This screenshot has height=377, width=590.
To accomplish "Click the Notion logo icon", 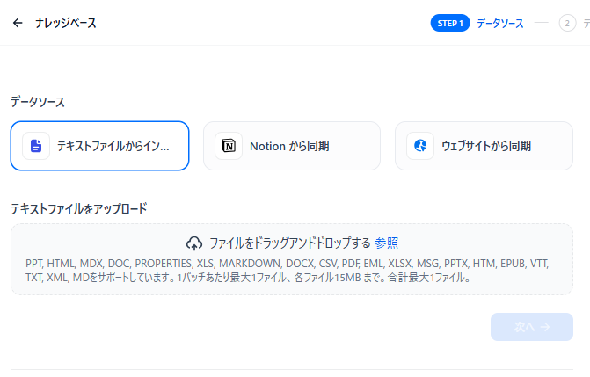I will click(229, 146).
